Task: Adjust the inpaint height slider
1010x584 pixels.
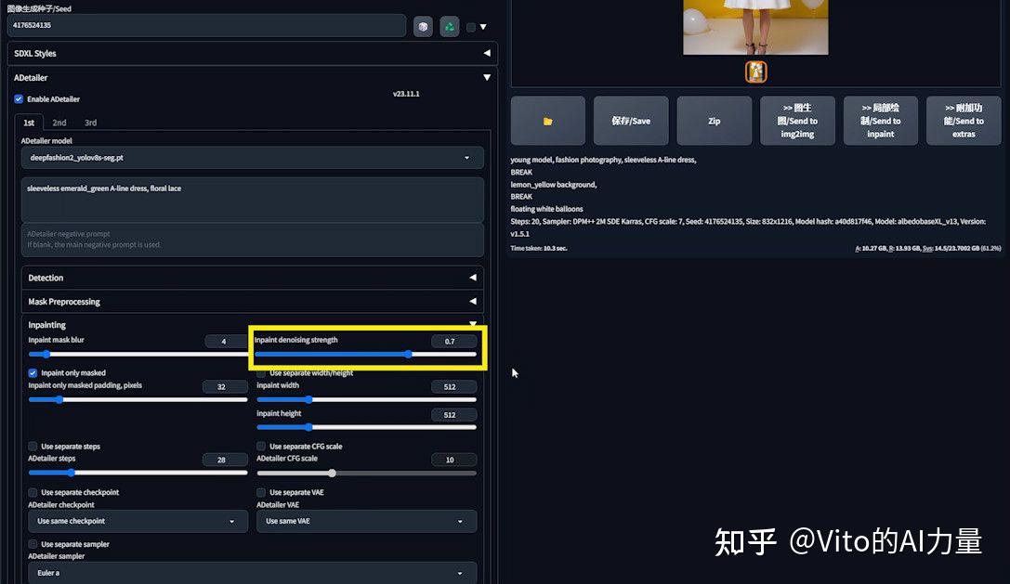Action: tap(366, 427)
